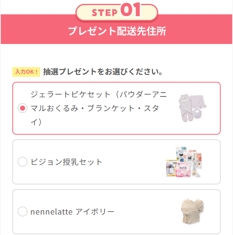Click the ピジョン授乳セット label text
233x235 pixels.
coord(67,162)
